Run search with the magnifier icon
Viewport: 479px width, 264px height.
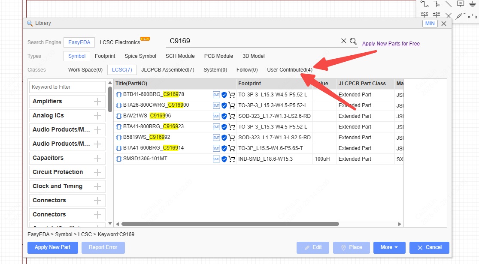click(353, 41)
